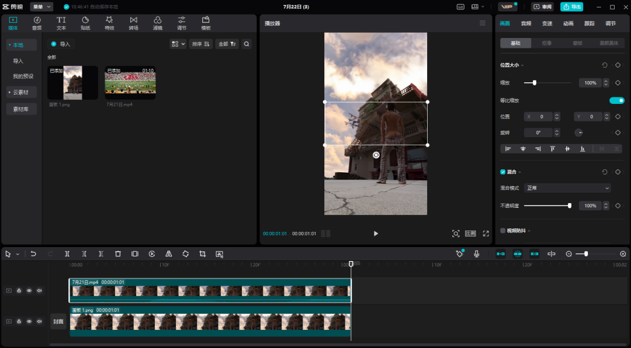Screen dimensions: 631x348
Task: Click the 不透明度 opacity slider handle
Action: click(570, 206)
